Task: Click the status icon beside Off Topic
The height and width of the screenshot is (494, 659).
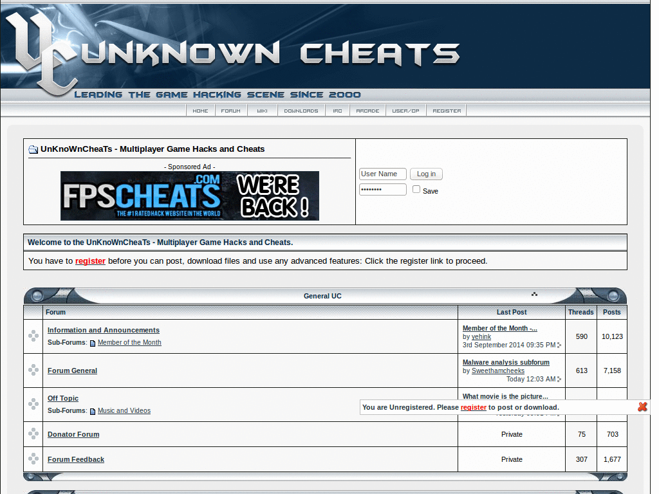Action: point(33,403)
